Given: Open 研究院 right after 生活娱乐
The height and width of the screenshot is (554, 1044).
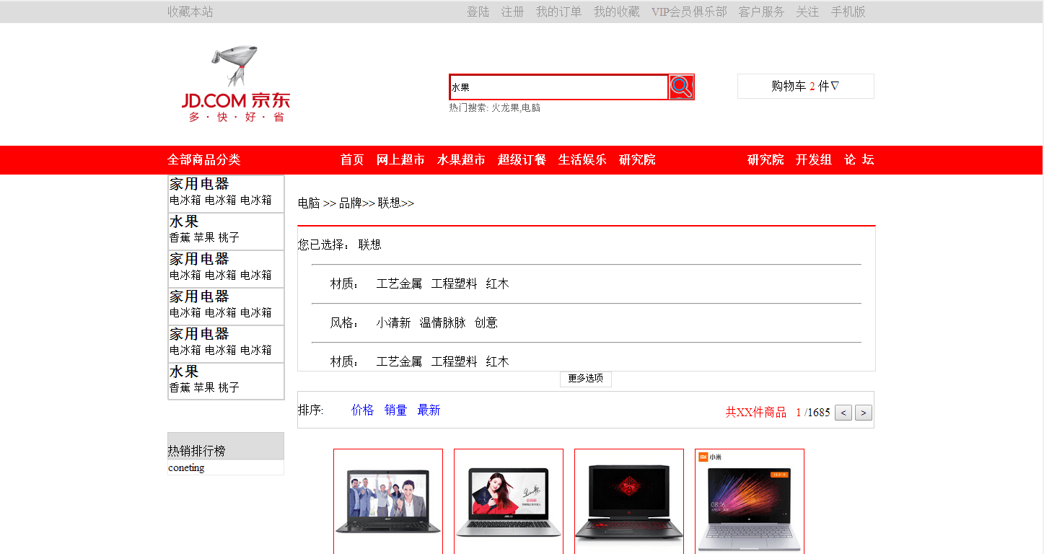Looking at the screenshot, I should point(637,159).
